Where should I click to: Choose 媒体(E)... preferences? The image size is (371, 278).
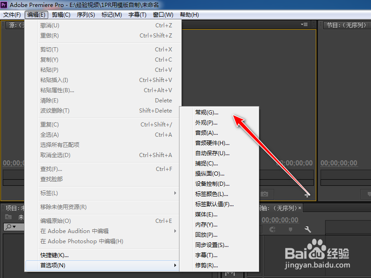(x=219, y=215)
